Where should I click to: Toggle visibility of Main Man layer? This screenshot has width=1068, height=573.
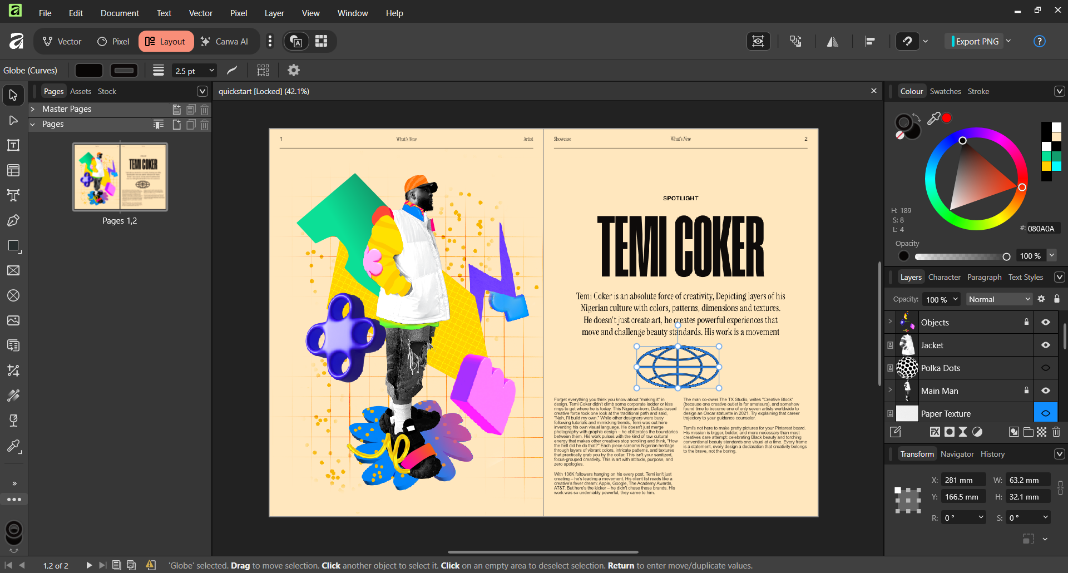click(x=1046, y=391)
